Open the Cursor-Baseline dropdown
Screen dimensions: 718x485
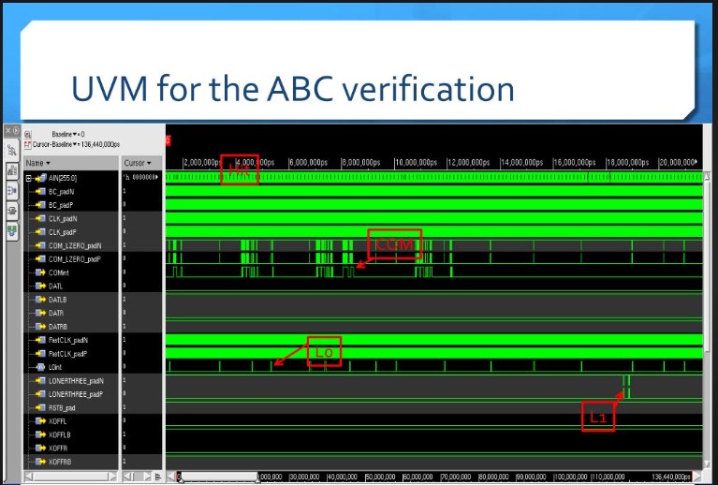point(76,145)
